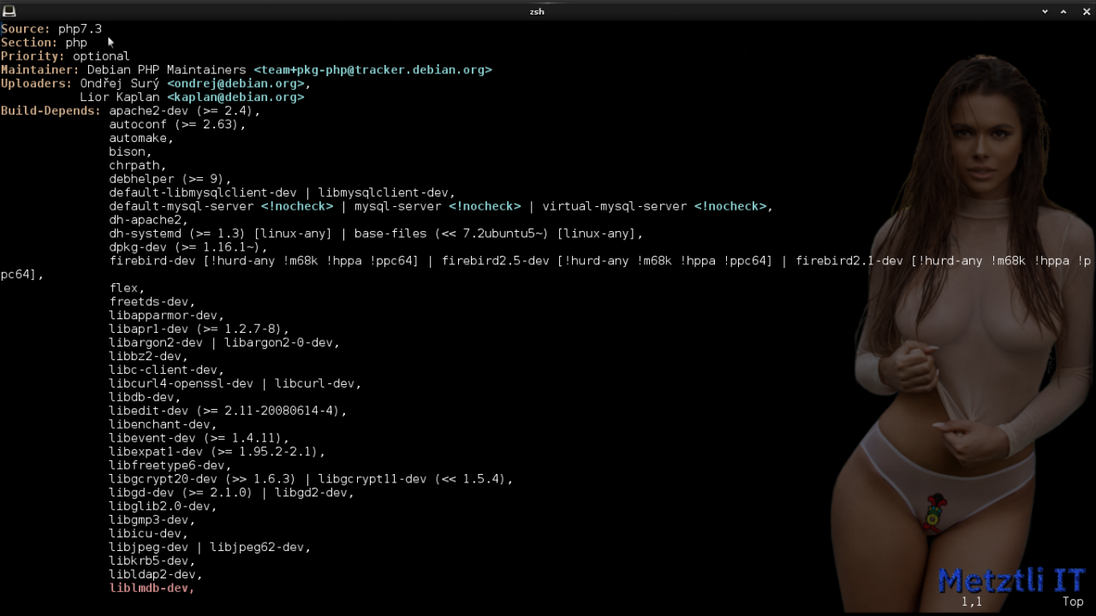Screen dimensions: 1096x616
Task: Click 'default-libmysqlclient-dev' text
Action: (202, 193)
